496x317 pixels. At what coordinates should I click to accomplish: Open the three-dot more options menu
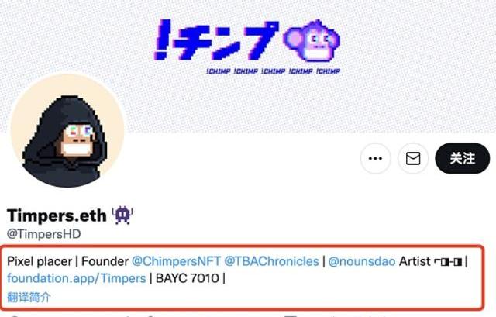(x=375, y=158)
